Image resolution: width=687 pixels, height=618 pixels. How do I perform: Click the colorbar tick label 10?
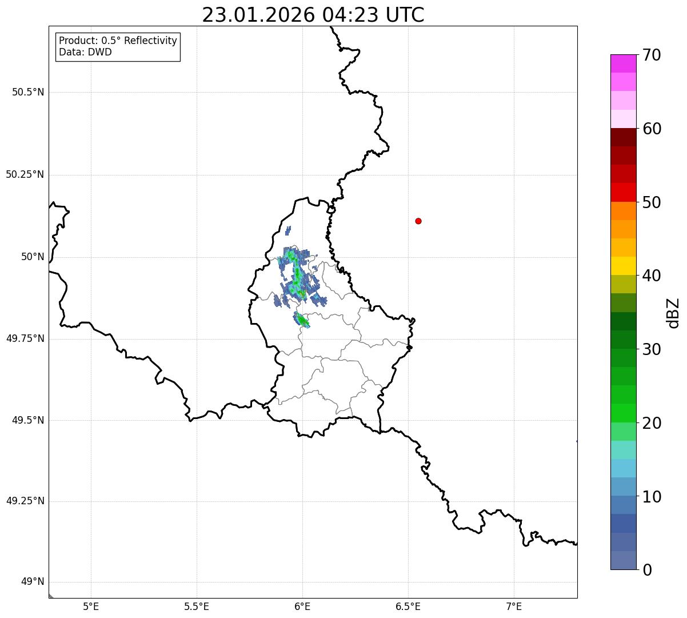click(652, 497)
